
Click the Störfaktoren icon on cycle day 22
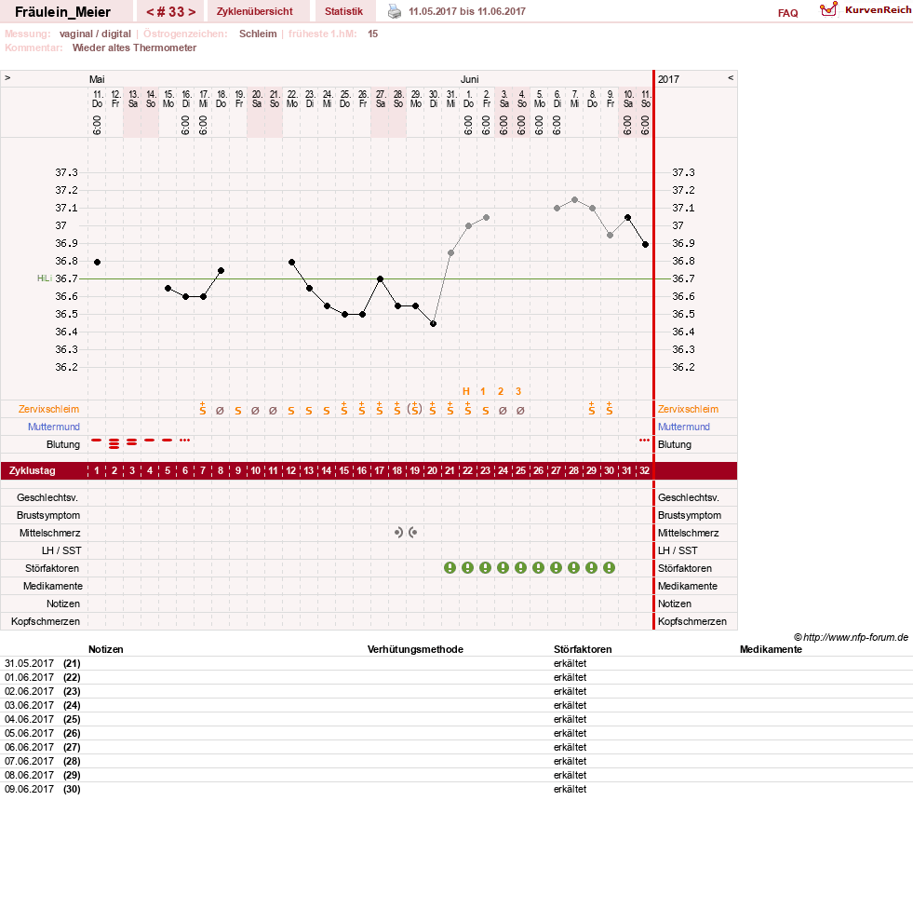467,567
